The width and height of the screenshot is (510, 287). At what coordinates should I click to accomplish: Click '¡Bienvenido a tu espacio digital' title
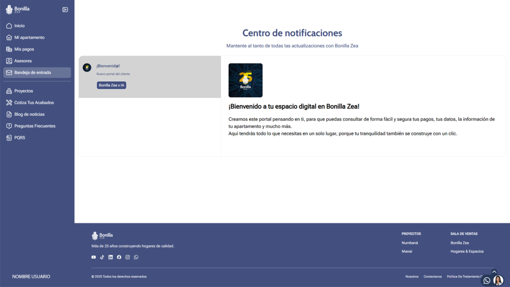(x=294, y=107)
